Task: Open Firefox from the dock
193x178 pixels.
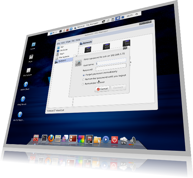Action: click(51, 139)
